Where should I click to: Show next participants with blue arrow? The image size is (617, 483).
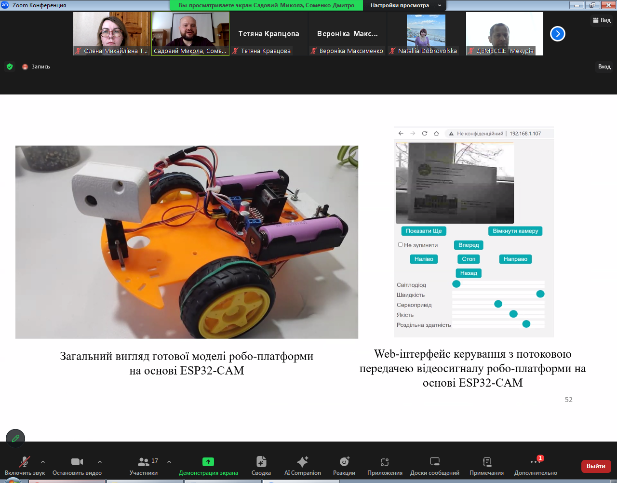(x=558, y=34)
